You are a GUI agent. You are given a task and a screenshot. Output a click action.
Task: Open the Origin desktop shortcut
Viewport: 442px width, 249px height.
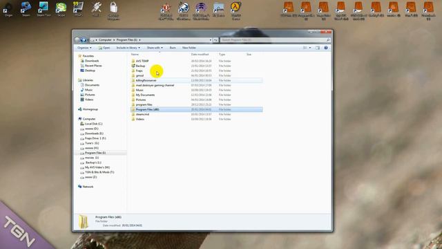[8, 9]
